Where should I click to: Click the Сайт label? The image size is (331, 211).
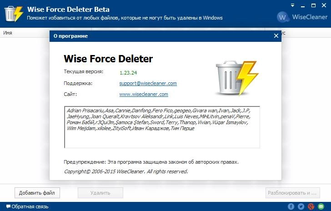(70, 94)
